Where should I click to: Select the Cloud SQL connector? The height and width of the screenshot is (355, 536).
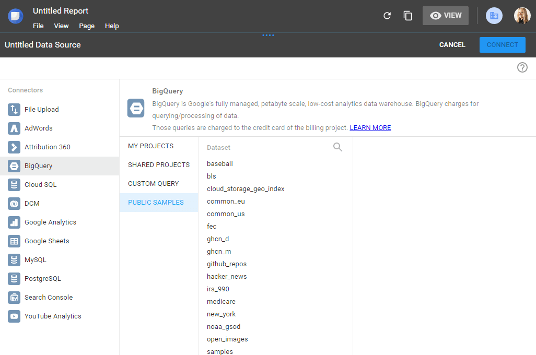[41, 184]
